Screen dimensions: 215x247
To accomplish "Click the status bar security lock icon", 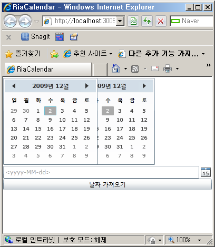I will pos(152,240).
